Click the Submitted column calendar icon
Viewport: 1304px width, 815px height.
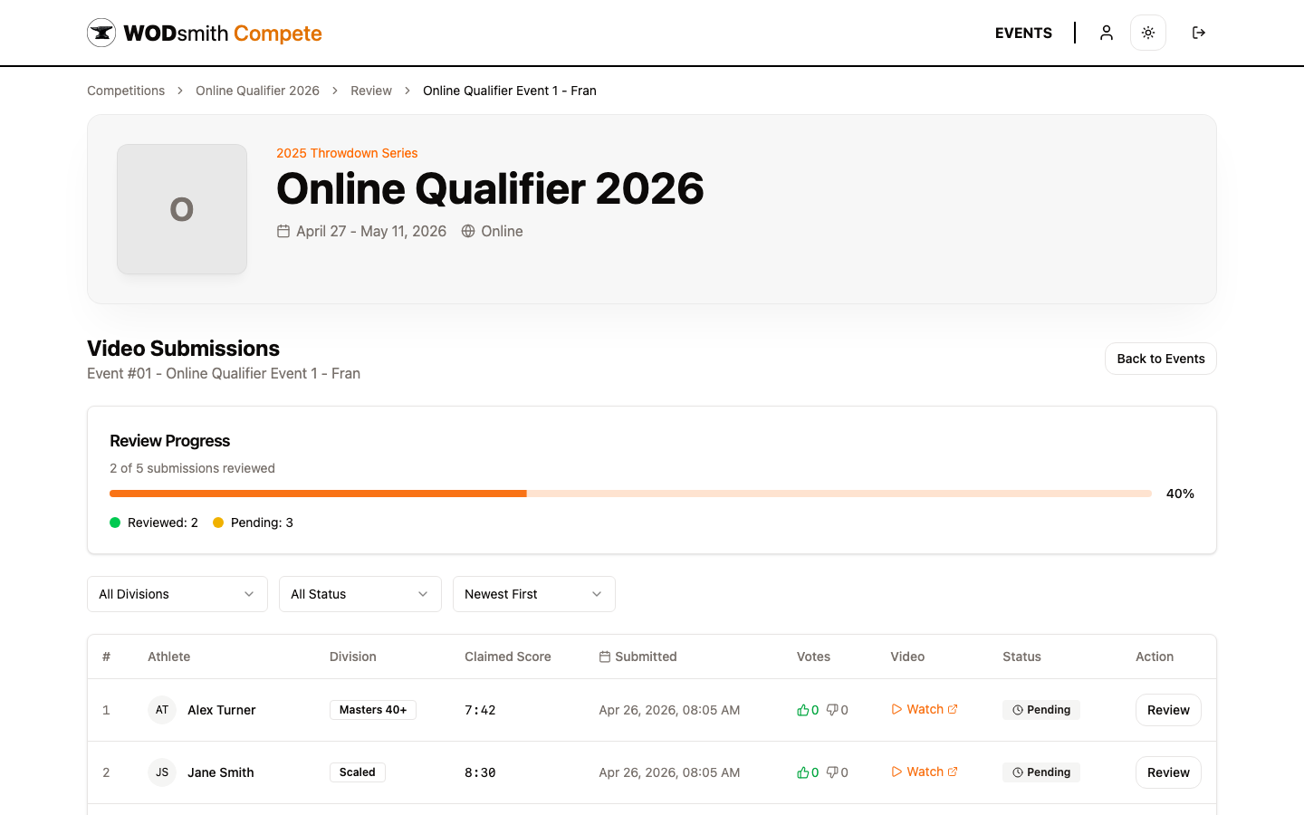point(605,657)
